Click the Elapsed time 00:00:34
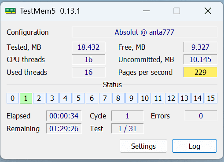The width and height of the screenshot is (224, 162). point(64,116)
